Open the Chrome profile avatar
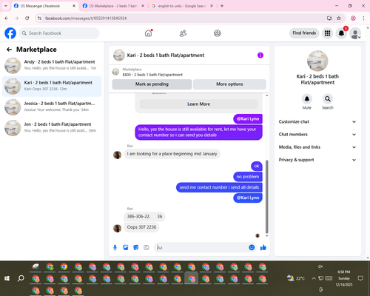The height and width of the screenshot is (296, 370). click(x=353, y=18)
